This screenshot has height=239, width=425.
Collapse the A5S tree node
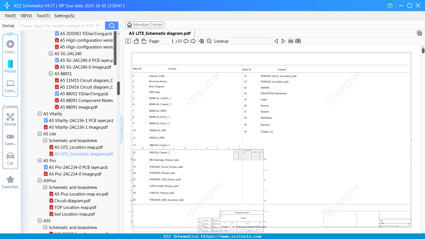tap(40, 221)
